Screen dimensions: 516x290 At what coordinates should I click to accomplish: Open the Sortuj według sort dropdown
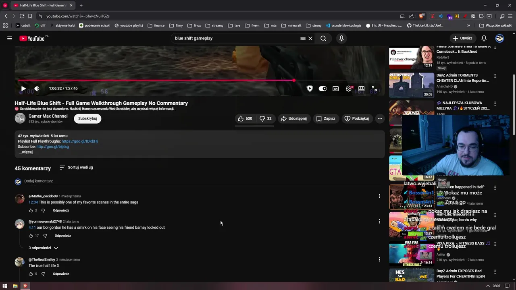coord(76,167)
